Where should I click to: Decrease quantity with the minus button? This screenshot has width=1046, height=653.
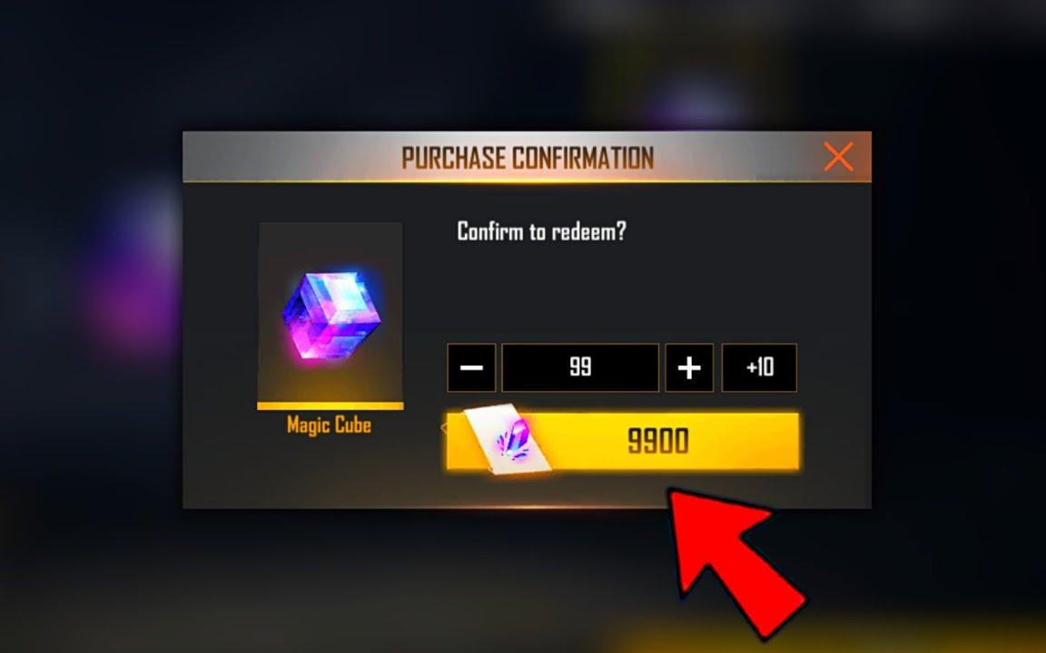(x=471, y=368)
